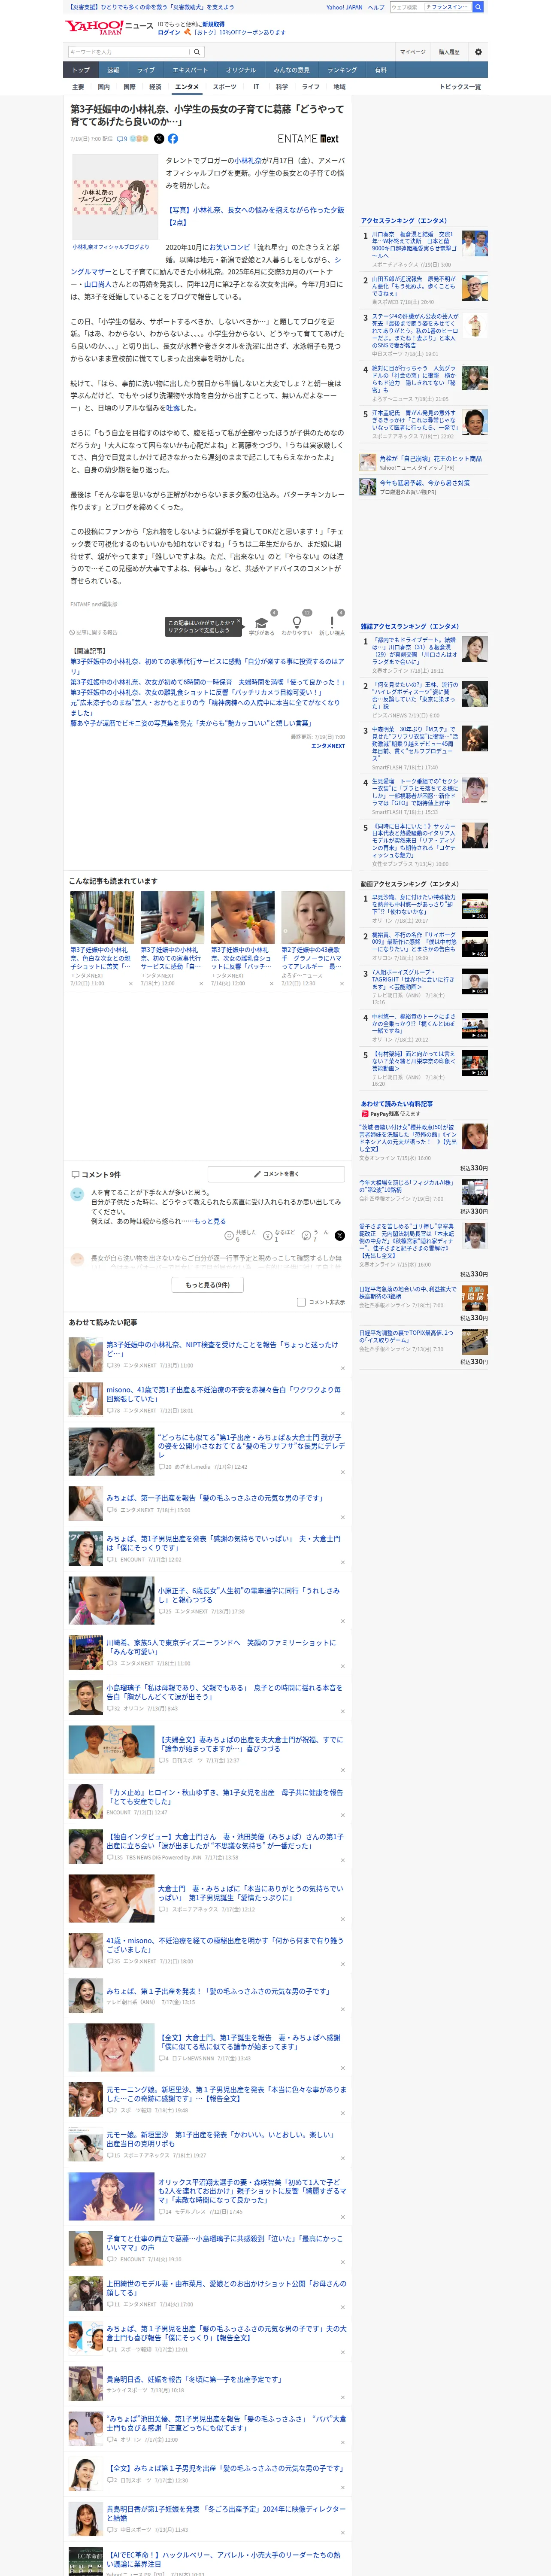Screen dimensions: 551x2576
Task: Open マイページ link
Action: (413, 52)
